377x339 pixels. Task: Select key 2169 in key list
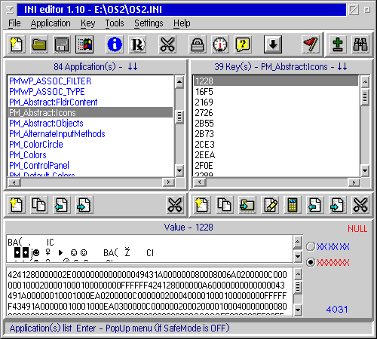coord(276,102)
